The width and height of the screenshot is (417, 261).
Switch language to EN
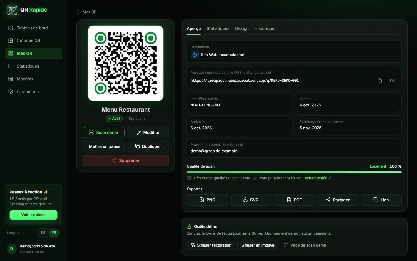click(43, 233)
